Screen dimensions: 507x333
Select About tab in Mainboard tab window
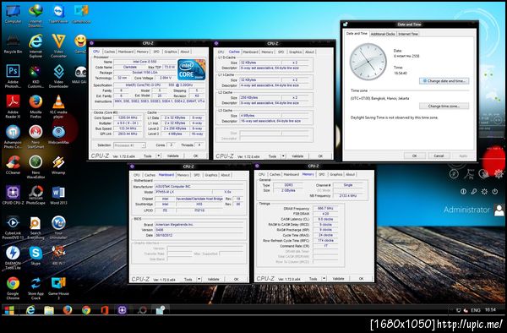[x=225, y=175]
